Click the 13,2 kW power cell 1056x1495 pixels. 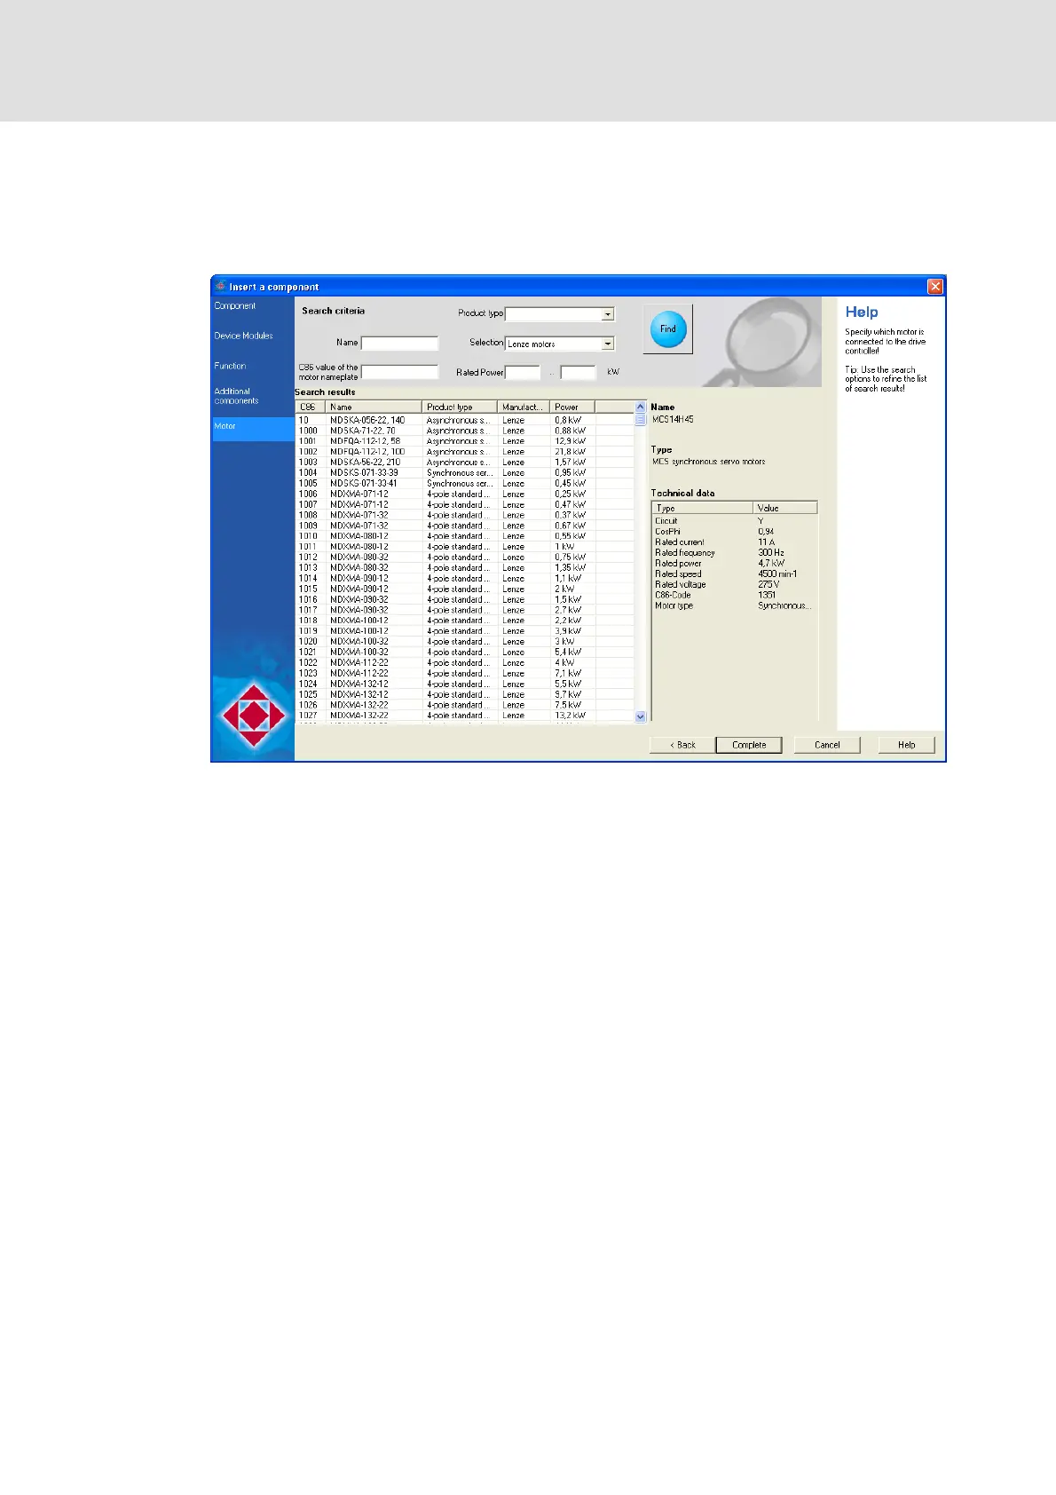[x=570, y=716]
